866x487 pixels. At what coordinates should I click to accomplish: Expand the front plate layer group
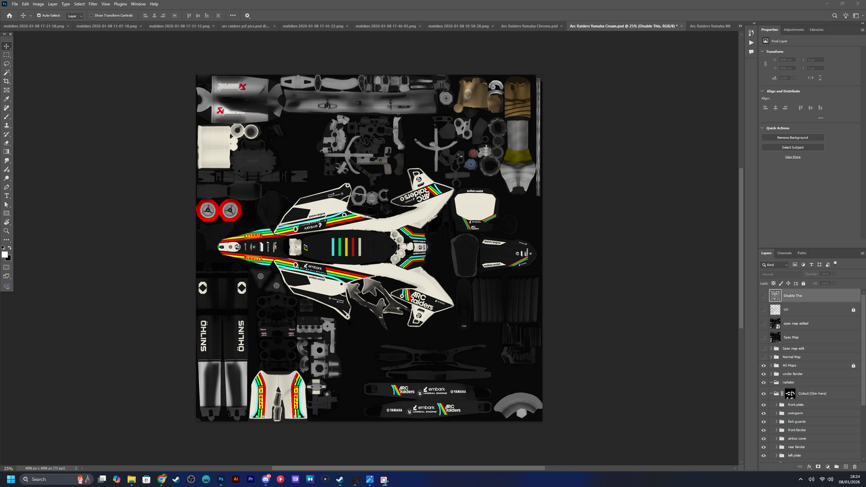776,404
